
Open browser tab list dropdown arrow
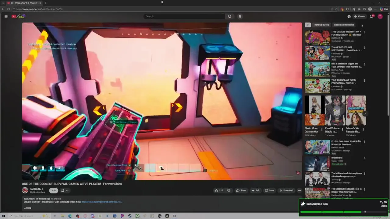[3, 3]
